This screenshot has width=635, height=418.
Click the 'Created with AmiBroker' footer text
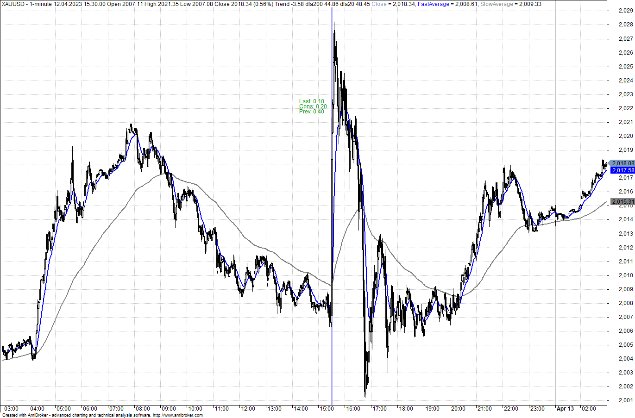pyautogui.click(x=102, y=415)
